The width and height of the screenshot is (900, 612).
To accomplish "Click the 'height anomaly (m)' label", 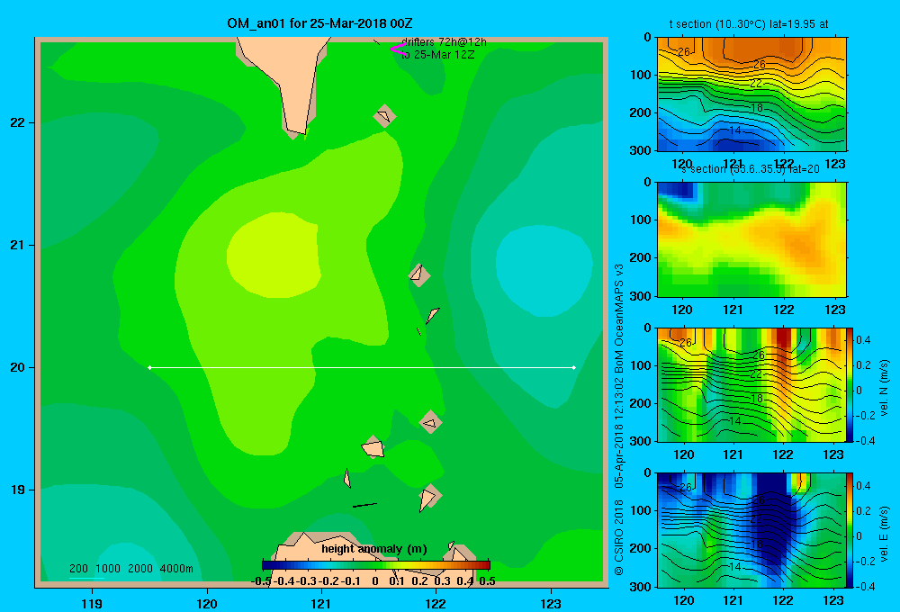I will [374, 549].
